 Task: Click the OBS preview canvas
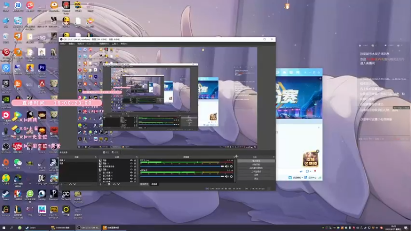[167, 98]
